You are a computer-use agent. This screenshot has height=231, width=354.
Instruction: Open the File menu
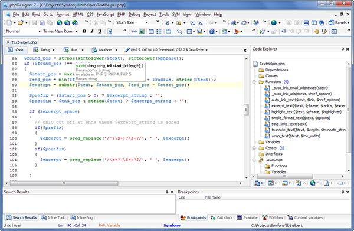[16, 14]
